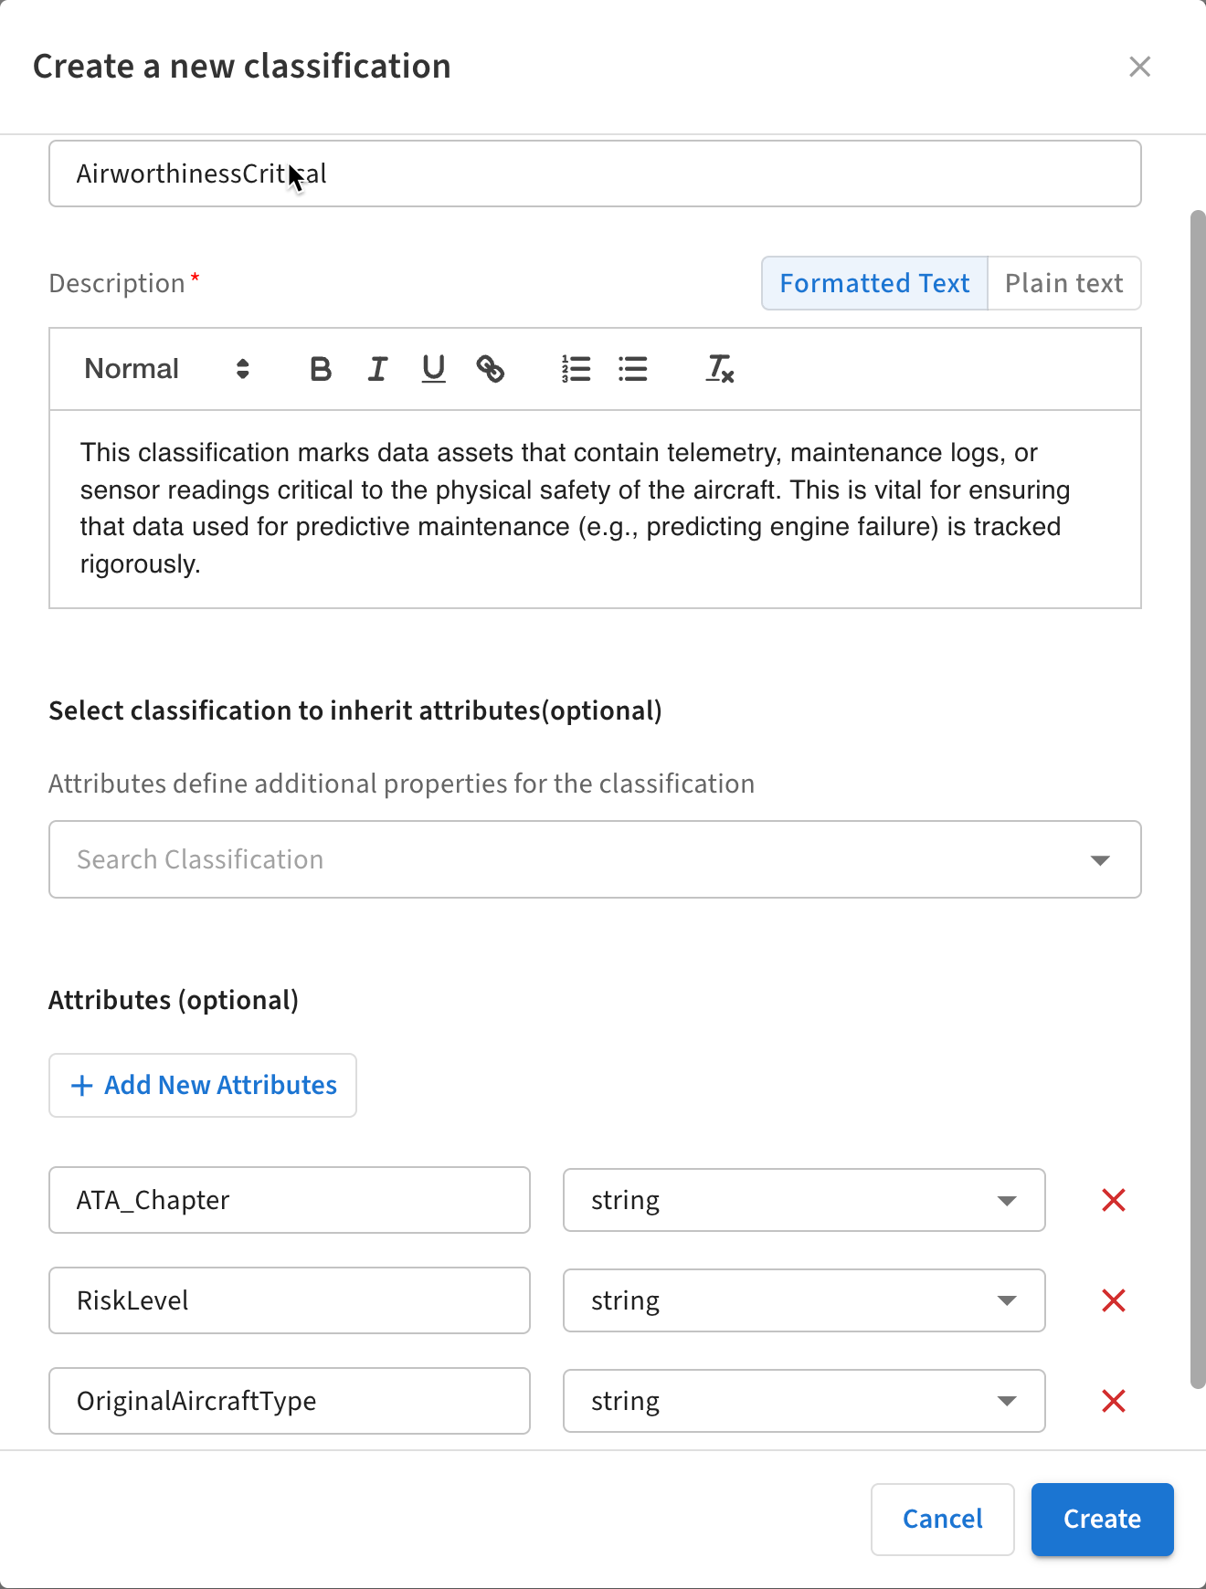Remove the ATA_Chapter attribute row
The width and height of the screenshot is (1206, 1589).
(1113, 1200)
